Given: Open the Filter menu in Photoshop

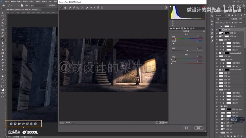Looking at the screenshot, I should point(44,1).
